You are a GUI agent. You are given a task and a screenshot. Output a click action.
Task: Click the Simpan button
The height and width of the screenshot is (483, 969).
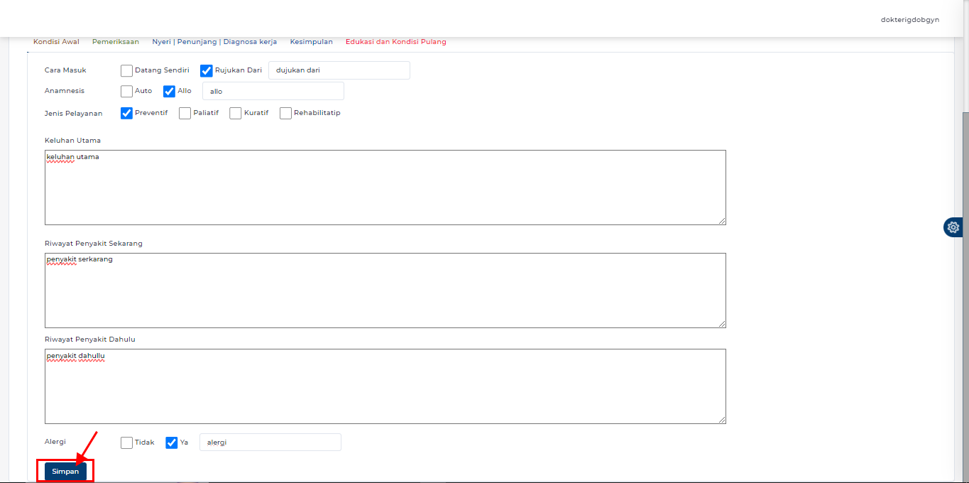coord(65,472)
